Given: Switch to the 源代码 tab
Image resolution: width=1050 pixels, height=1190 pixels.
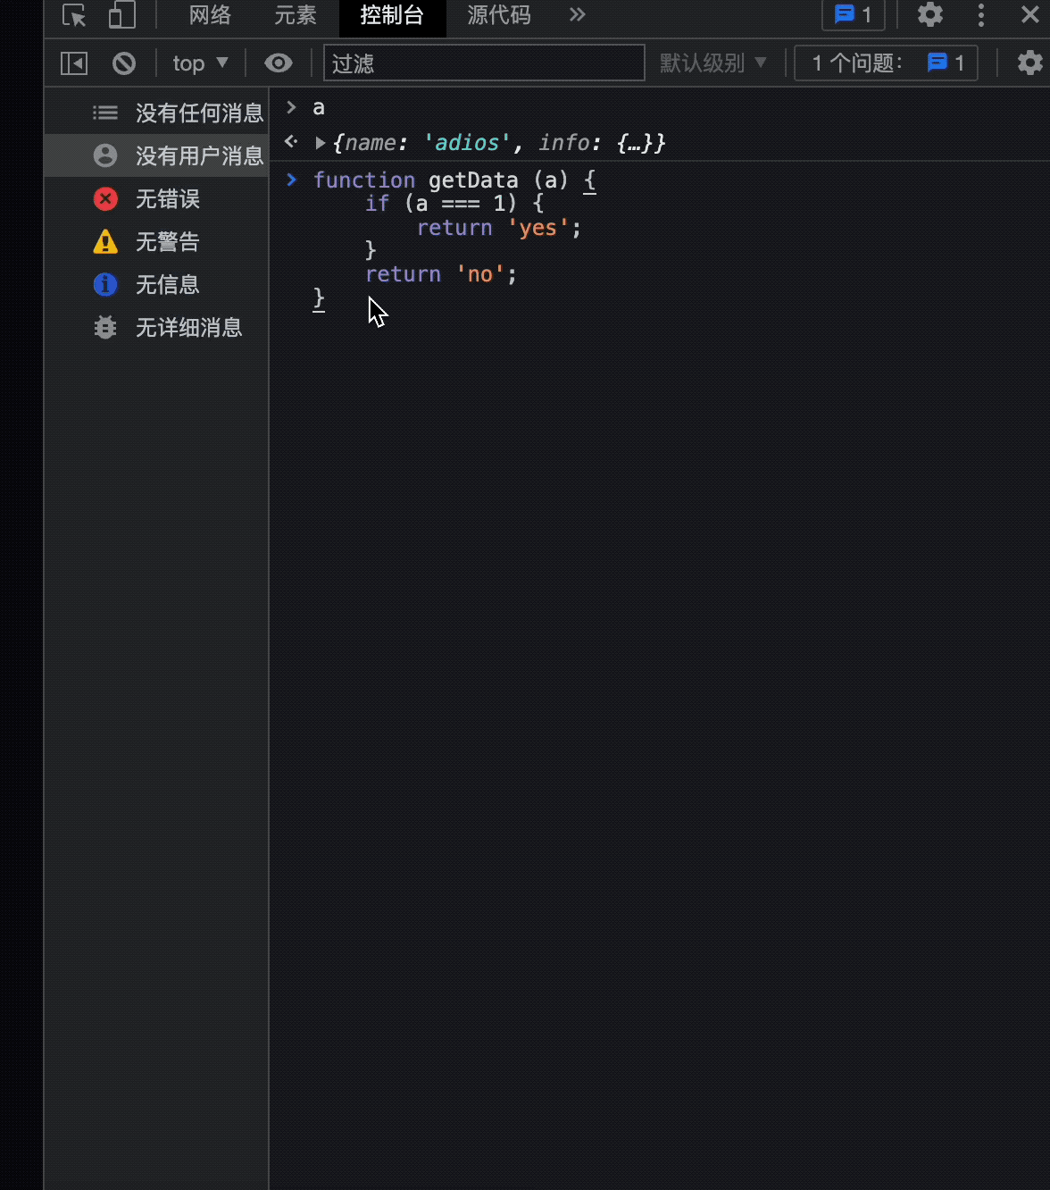Looking at the screenshot, I should 499,15.
